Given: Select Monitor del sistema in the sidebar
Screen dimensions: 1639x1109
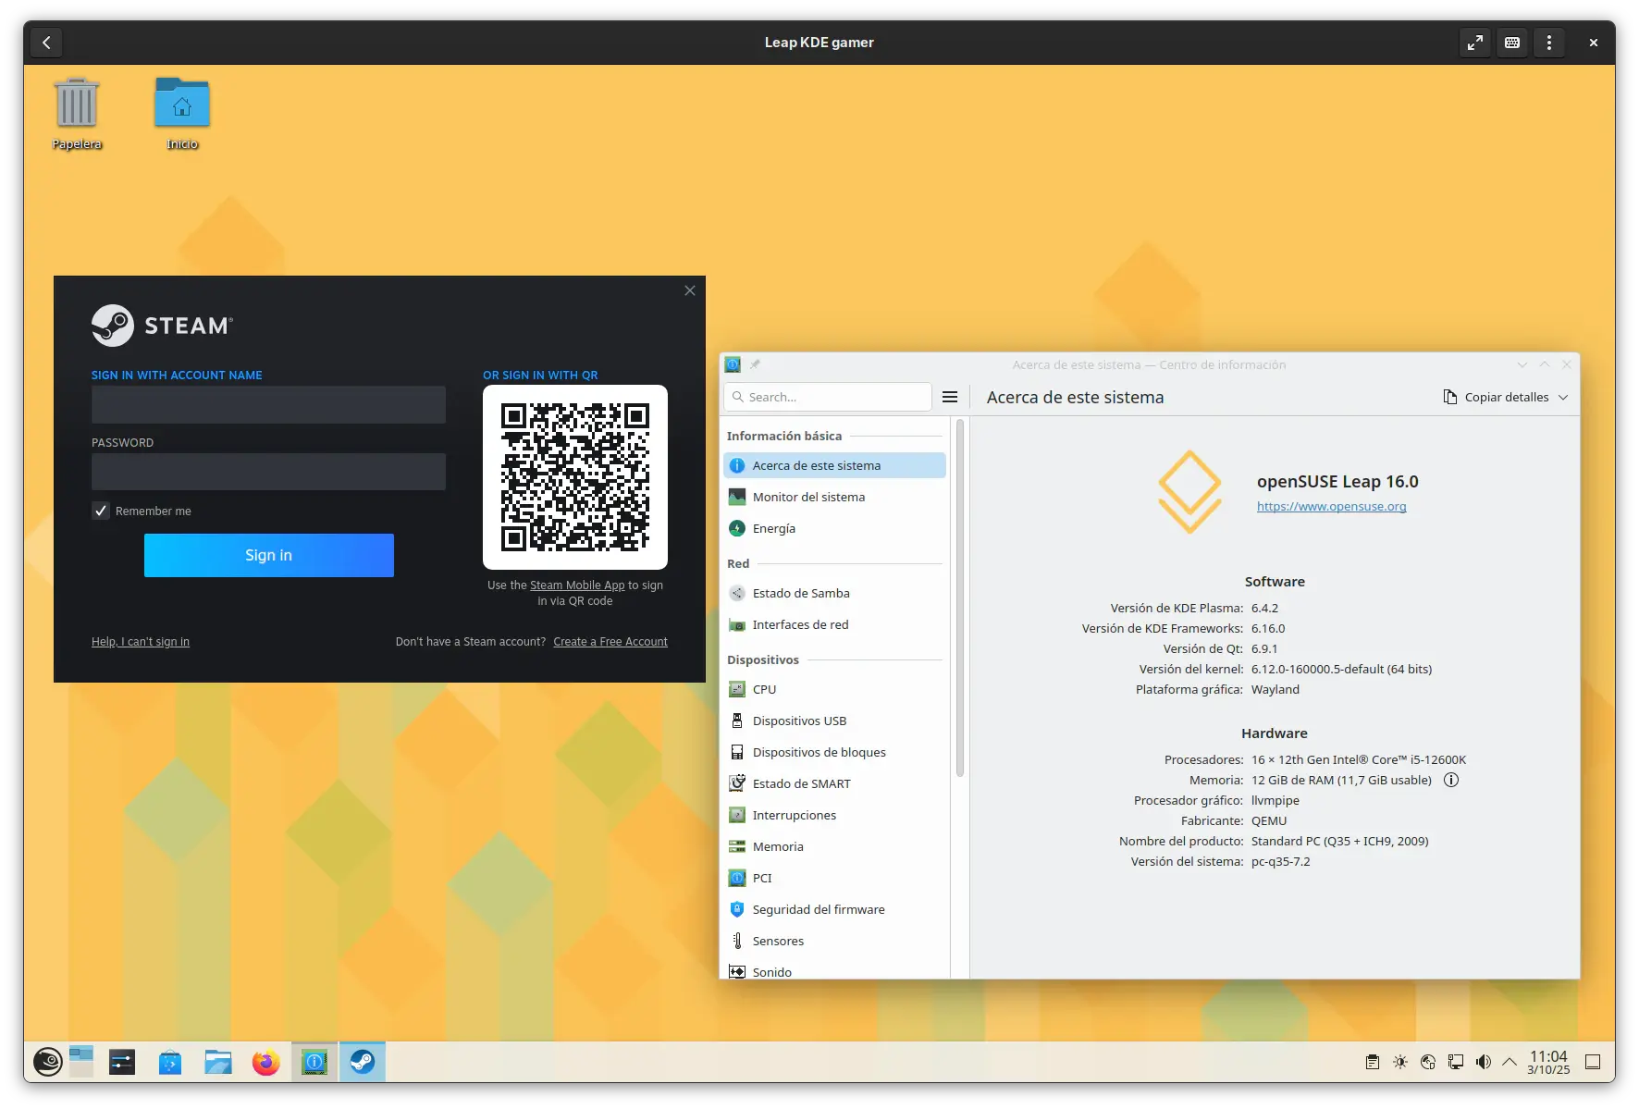Looking at the screenshot, I should 808,497.
